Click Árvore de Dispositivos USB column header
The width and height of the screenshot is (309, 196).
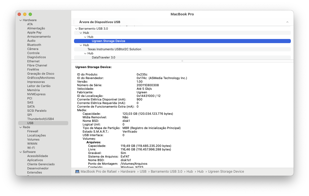point(100,22)
